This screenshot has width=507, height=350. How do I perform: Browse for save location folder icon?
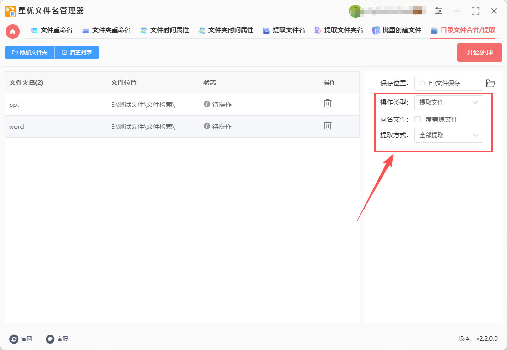point(490,83)
